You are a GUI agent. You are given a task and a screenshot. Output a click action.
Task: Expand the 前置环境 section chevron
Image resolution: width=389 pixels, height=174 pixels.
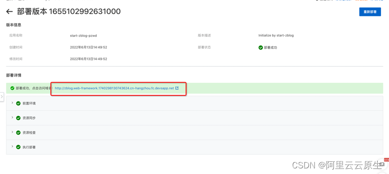click(x=12, y=103)
